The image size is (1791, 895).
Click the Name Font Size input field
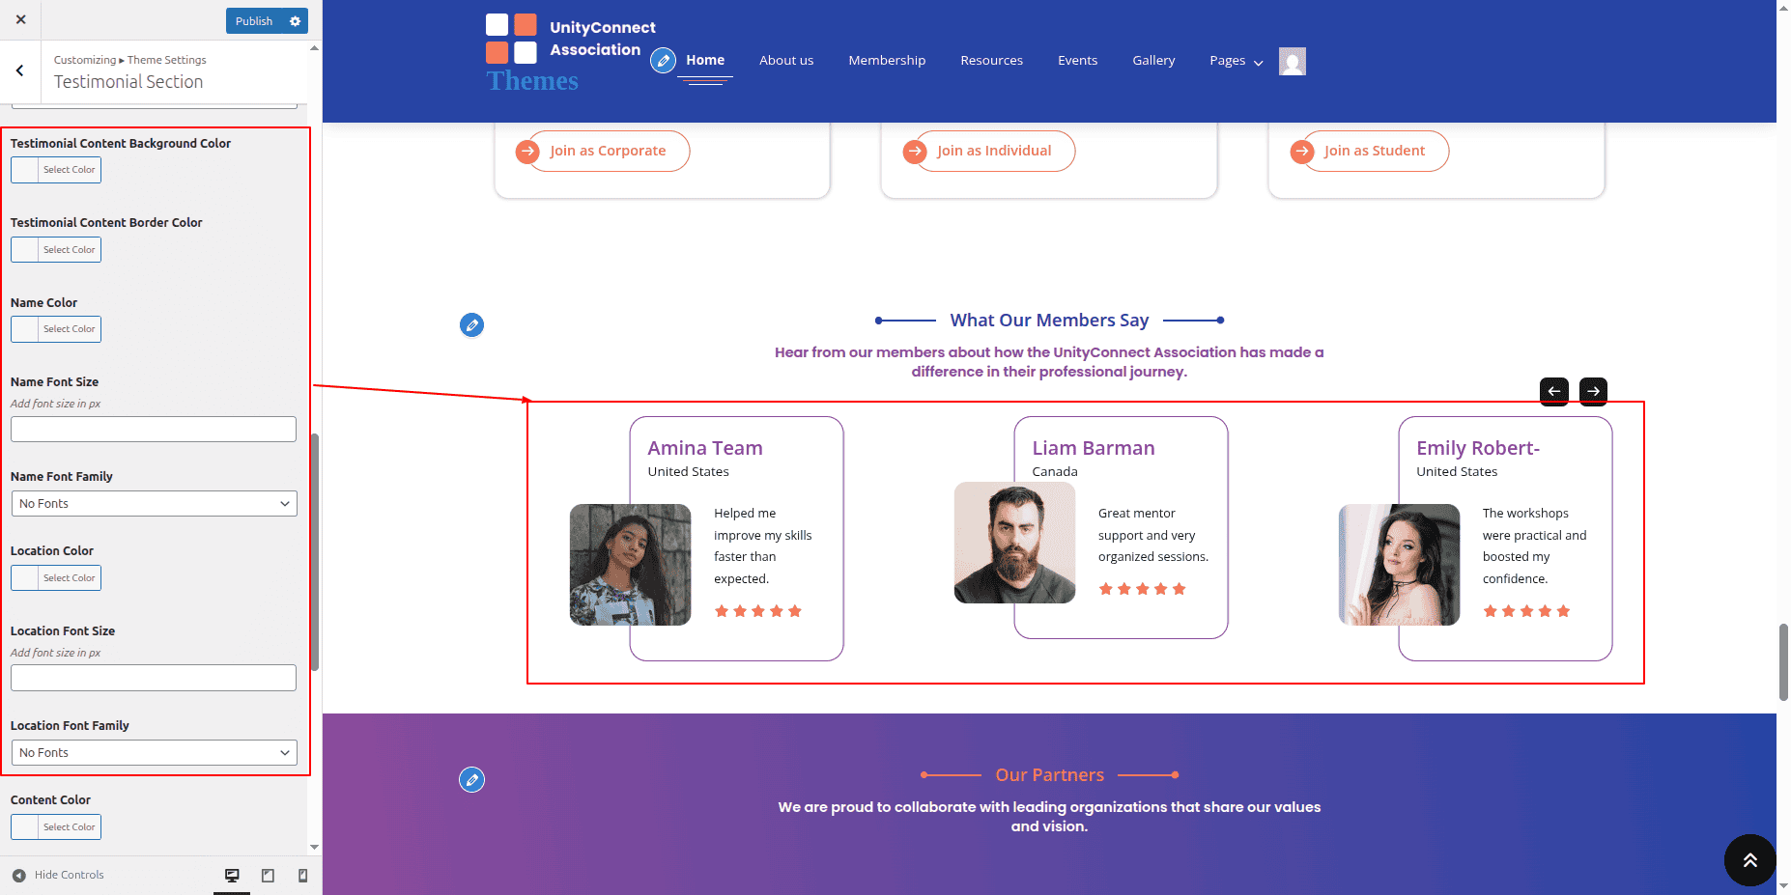(x=154, y=430)
